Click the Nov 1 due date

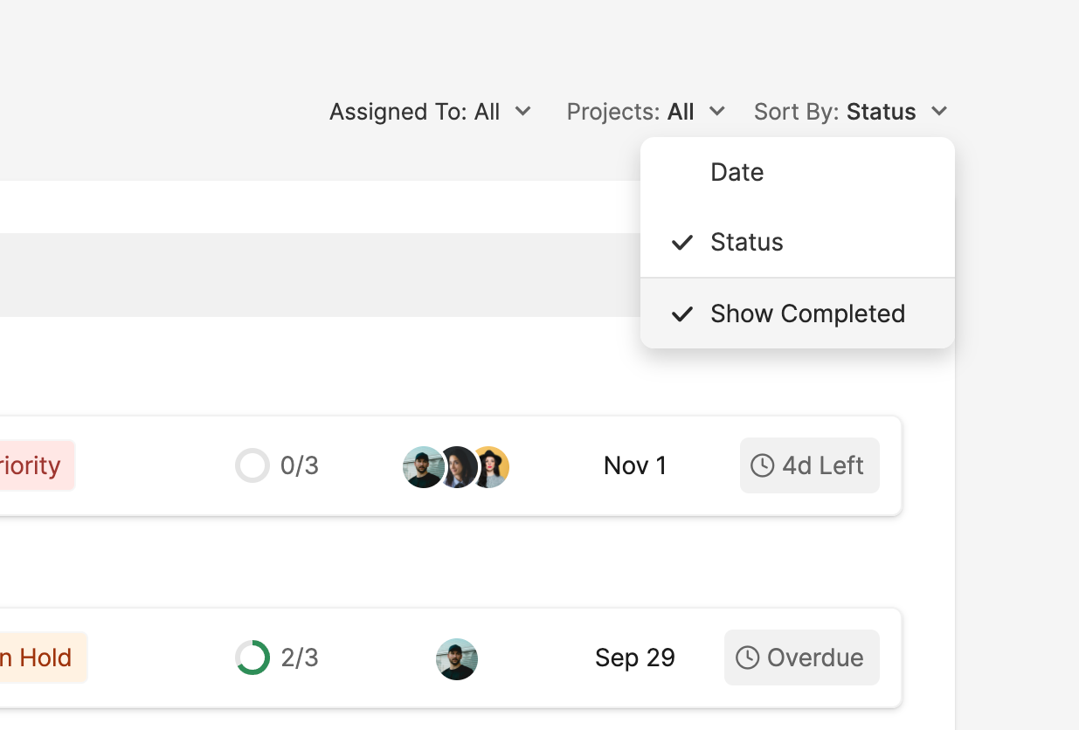pos(635,465)
